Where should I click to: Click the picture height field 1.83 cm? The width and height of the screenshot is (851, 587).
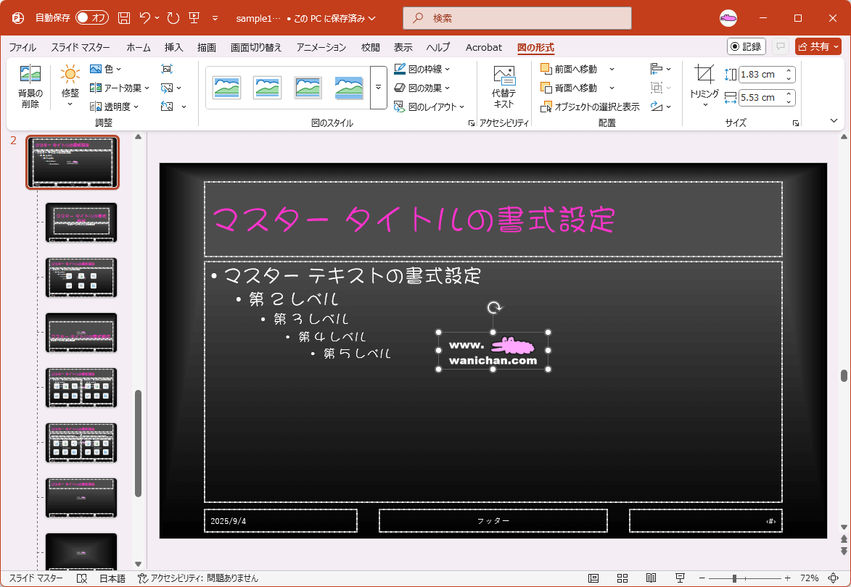[761, 74]
